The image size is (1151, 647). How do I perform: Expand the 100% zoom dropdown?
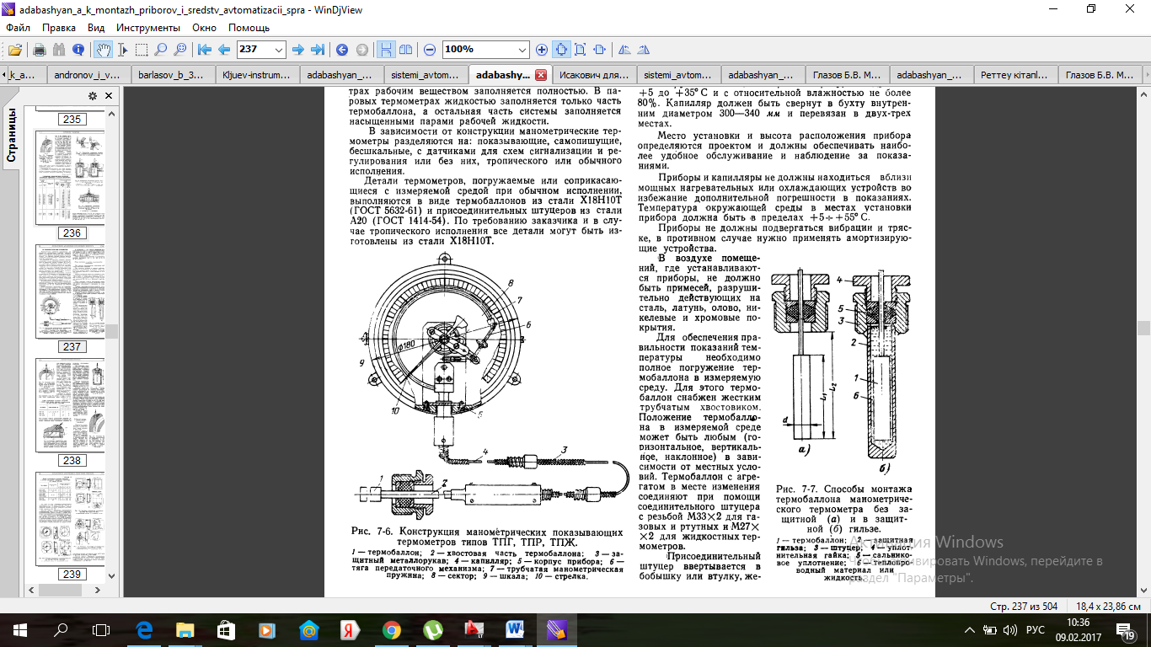point(522,49)
